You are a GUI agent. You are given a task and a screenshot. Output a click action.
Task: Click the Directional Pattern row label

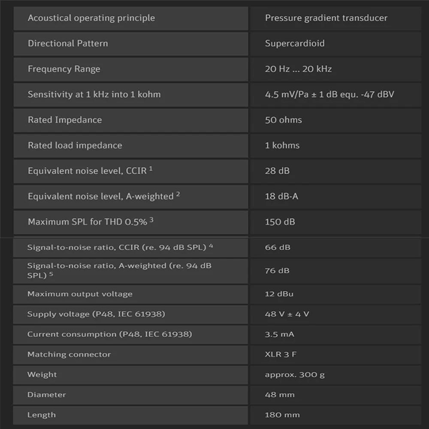point(68,43)
